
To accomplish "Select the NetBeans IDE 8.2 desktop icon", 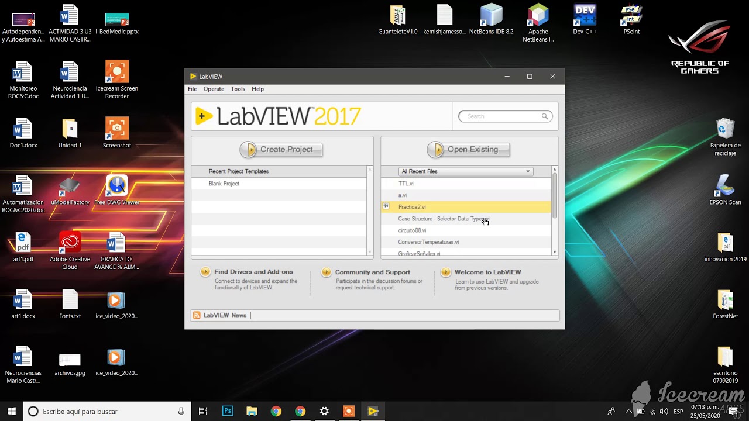I will click(x=491, y=19).
